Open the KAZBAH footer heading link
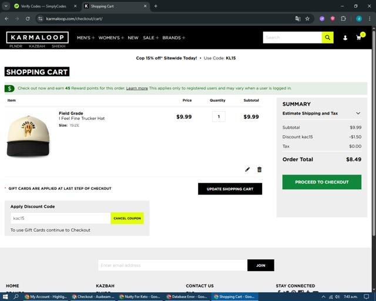Image resolution: width=376 pixels, height=301 pixels. [105, 286]
